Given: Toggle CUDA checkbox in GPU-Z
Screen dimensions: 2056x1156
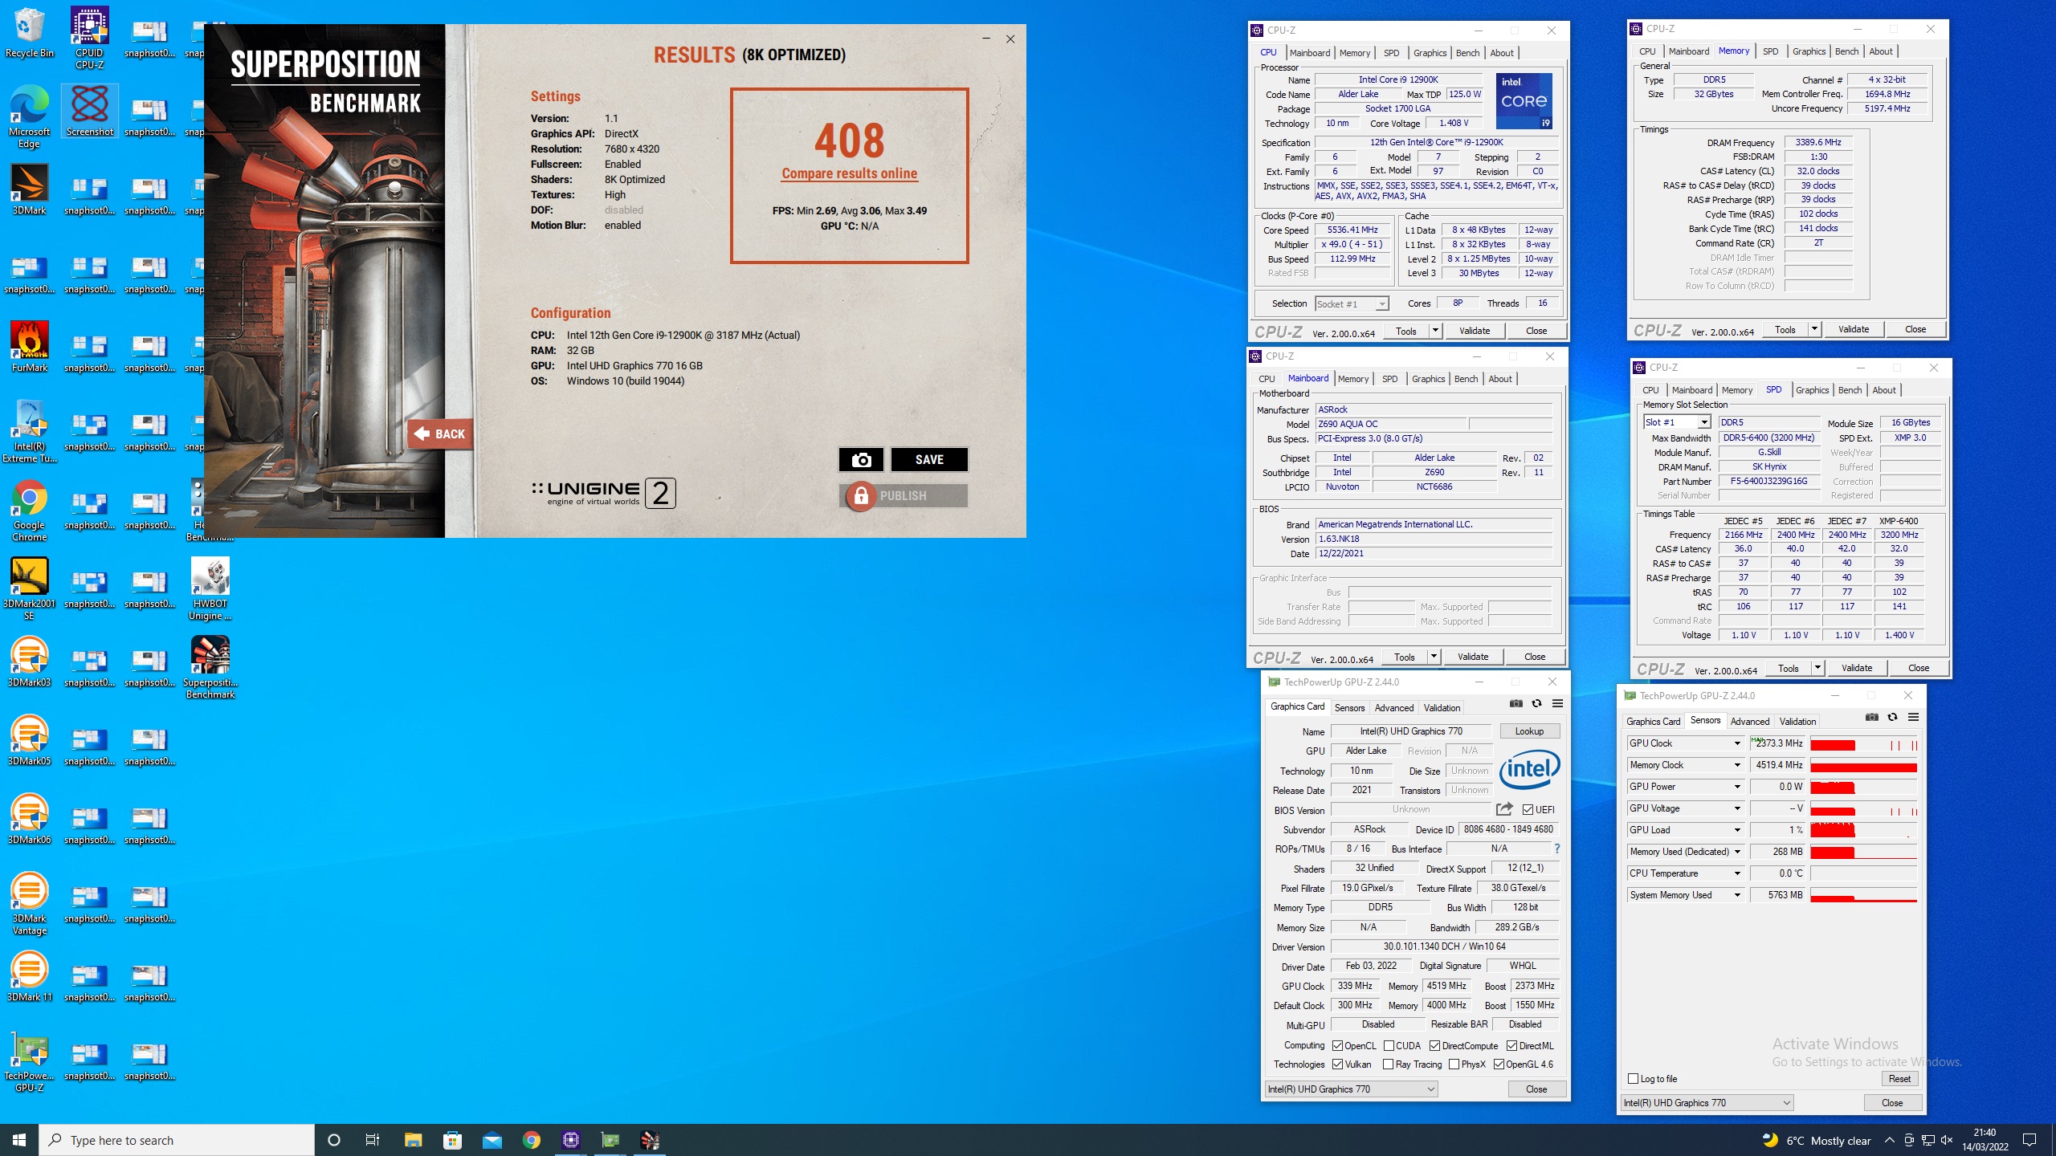Looking at the screenshot, I should pyautogui.click(x=1389, y=1046).
